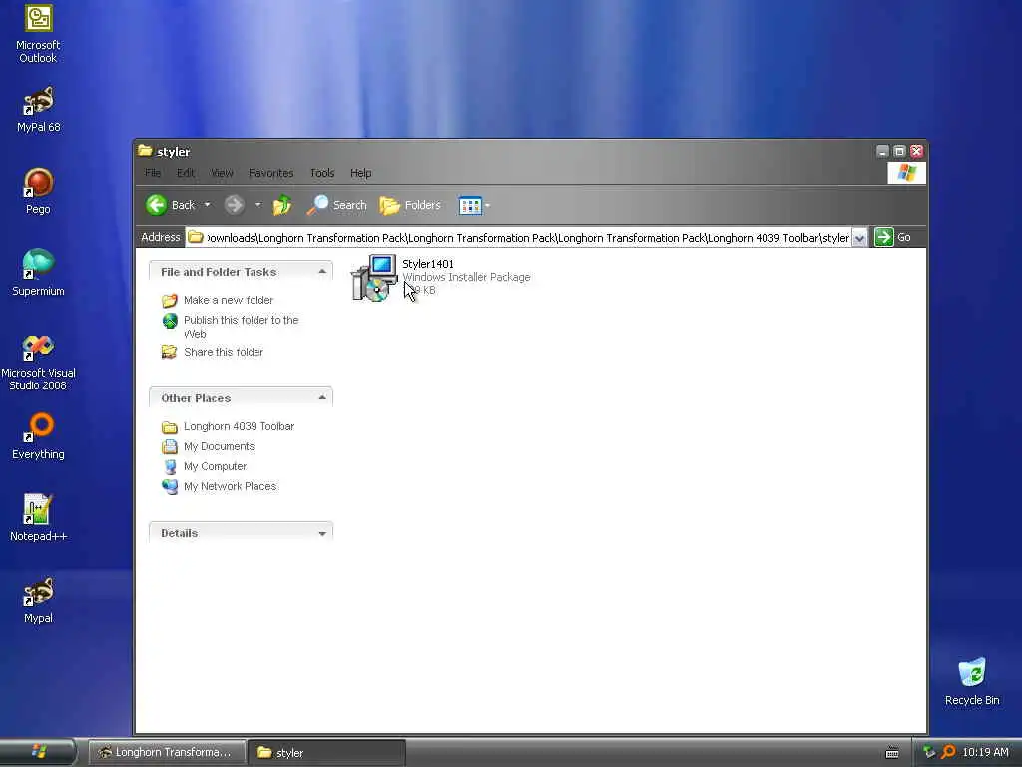Click the keyboard icon in taskbar
This screenshot has width=1022, height=767.
(x=891, y=753)
